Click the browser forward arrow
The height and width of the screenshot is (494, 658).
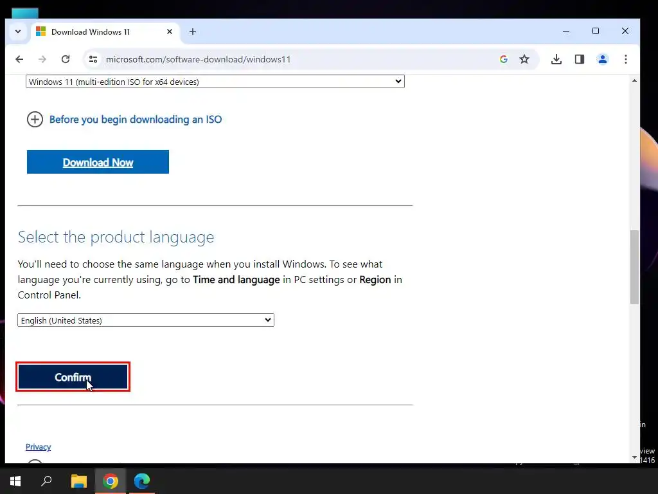(42, 59)
